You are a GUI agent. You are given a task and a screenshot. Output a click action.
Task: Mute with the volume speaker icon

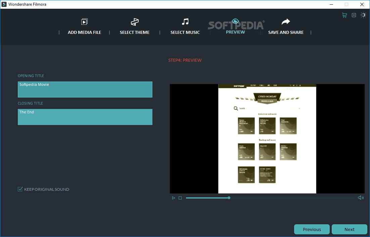[x=361, y=198]
